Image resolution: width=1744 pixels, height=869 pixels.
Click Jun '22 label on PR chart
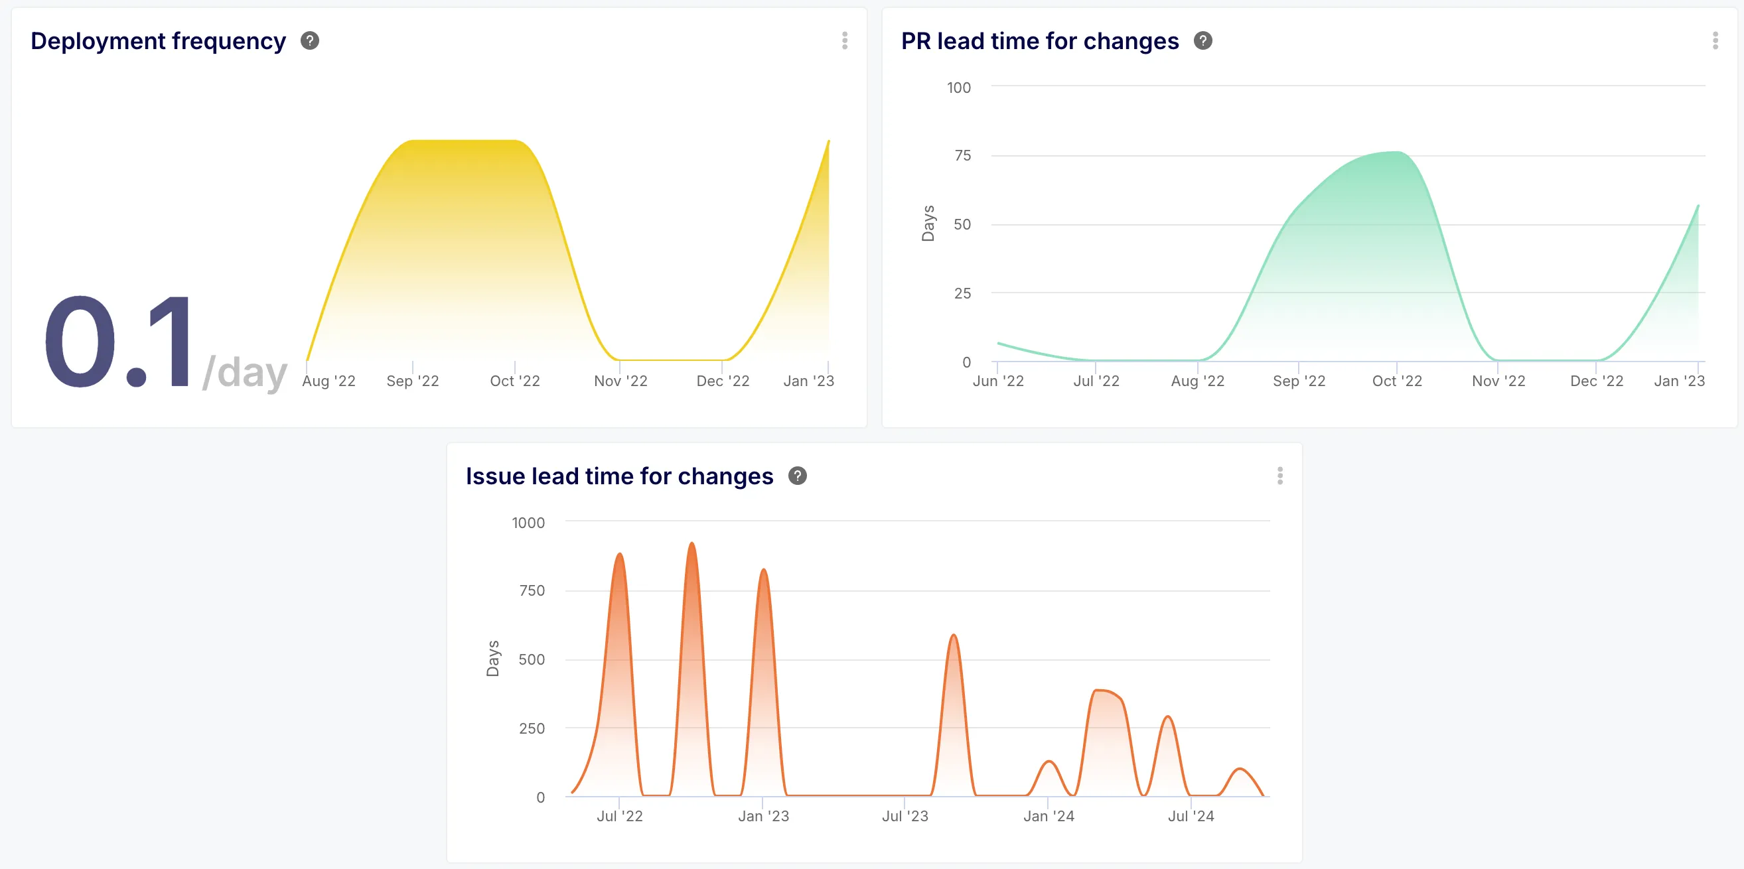[997, 381]
